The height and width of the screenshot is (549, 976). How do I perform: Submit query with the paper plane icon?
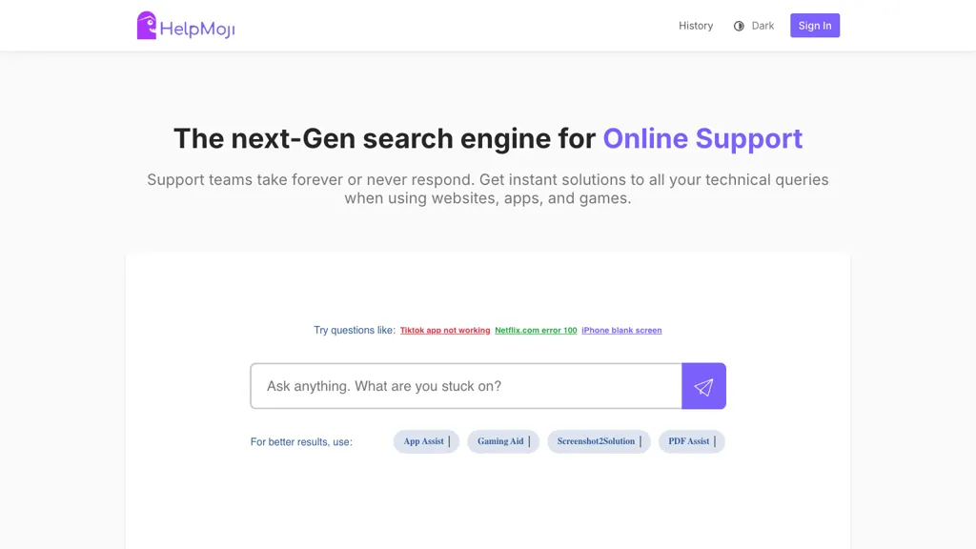click(x=703, y=386)
